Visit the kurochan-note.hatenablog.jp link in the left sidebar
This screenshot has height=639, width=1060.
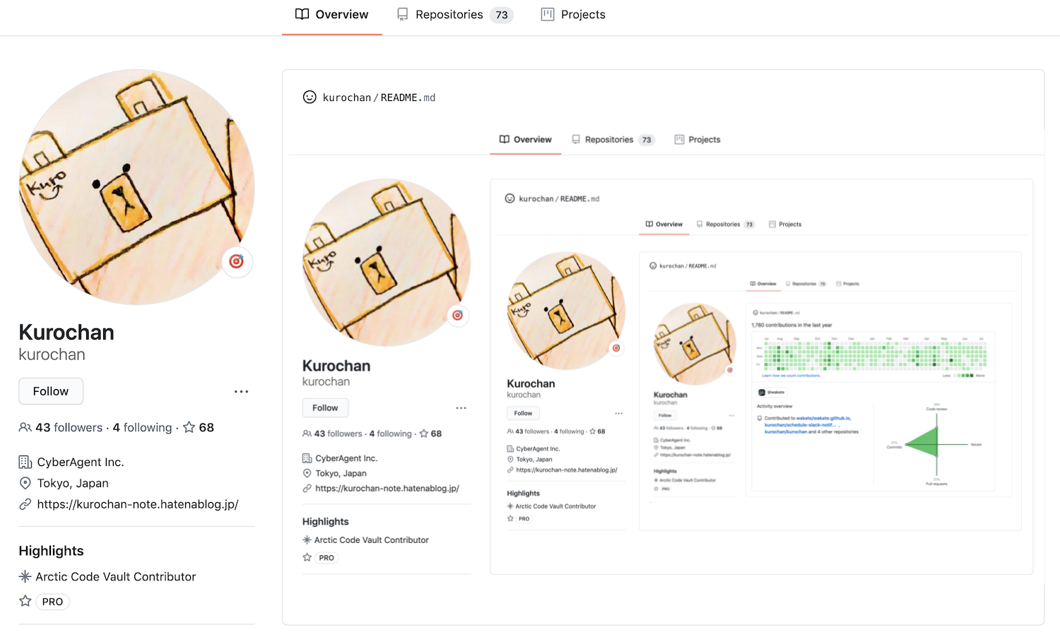point(138,504)
